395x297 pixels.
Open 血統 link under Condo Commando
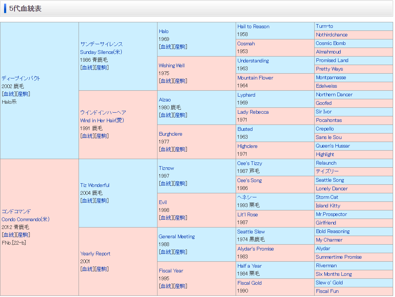[9, 235]
